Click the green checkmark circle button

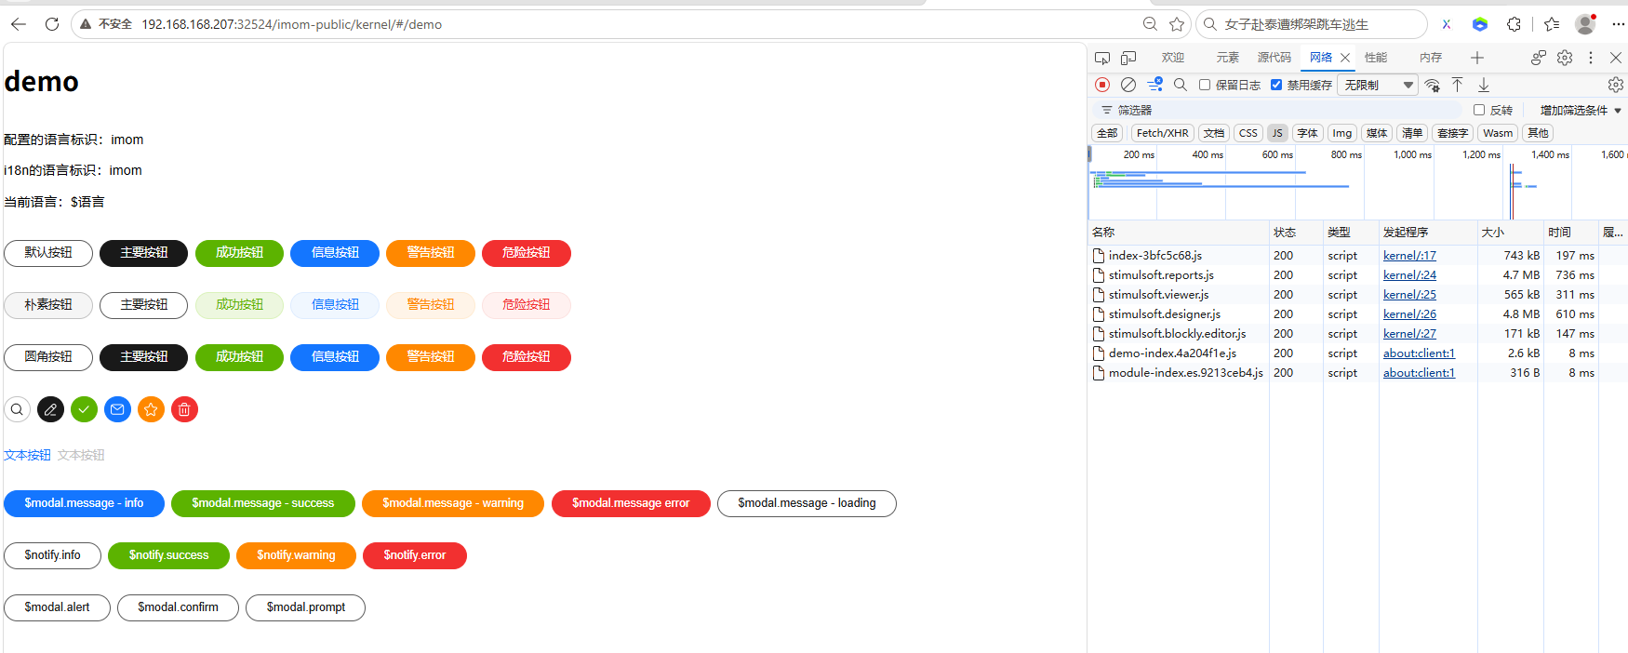[85, 409]
